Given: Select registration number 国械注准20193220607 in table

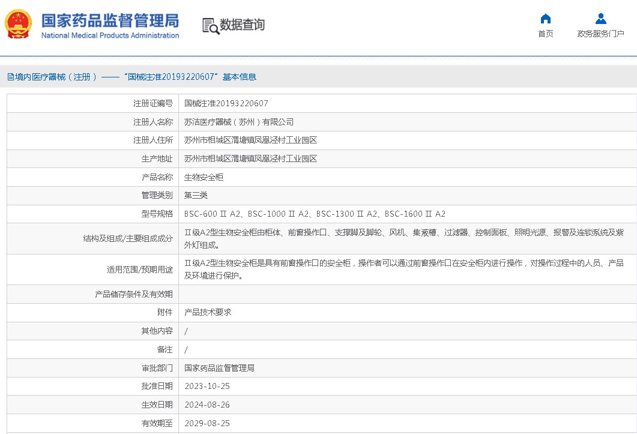Looking at the screenshot, I should pyautogui.click(x=226, y=103).
